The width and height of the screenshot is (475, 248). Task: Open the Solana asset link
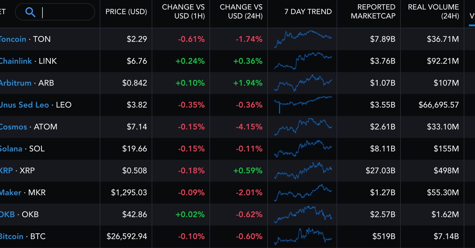11,149
